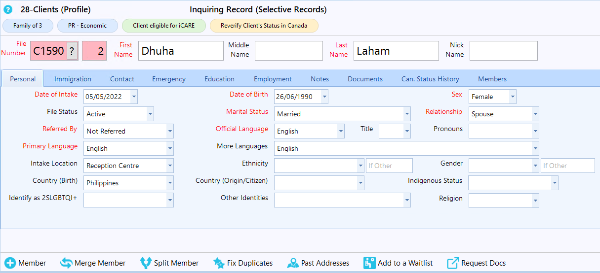Open the More Languages dropdown
Viewport: 600px width, 273px height.
(x=535, y=148)
